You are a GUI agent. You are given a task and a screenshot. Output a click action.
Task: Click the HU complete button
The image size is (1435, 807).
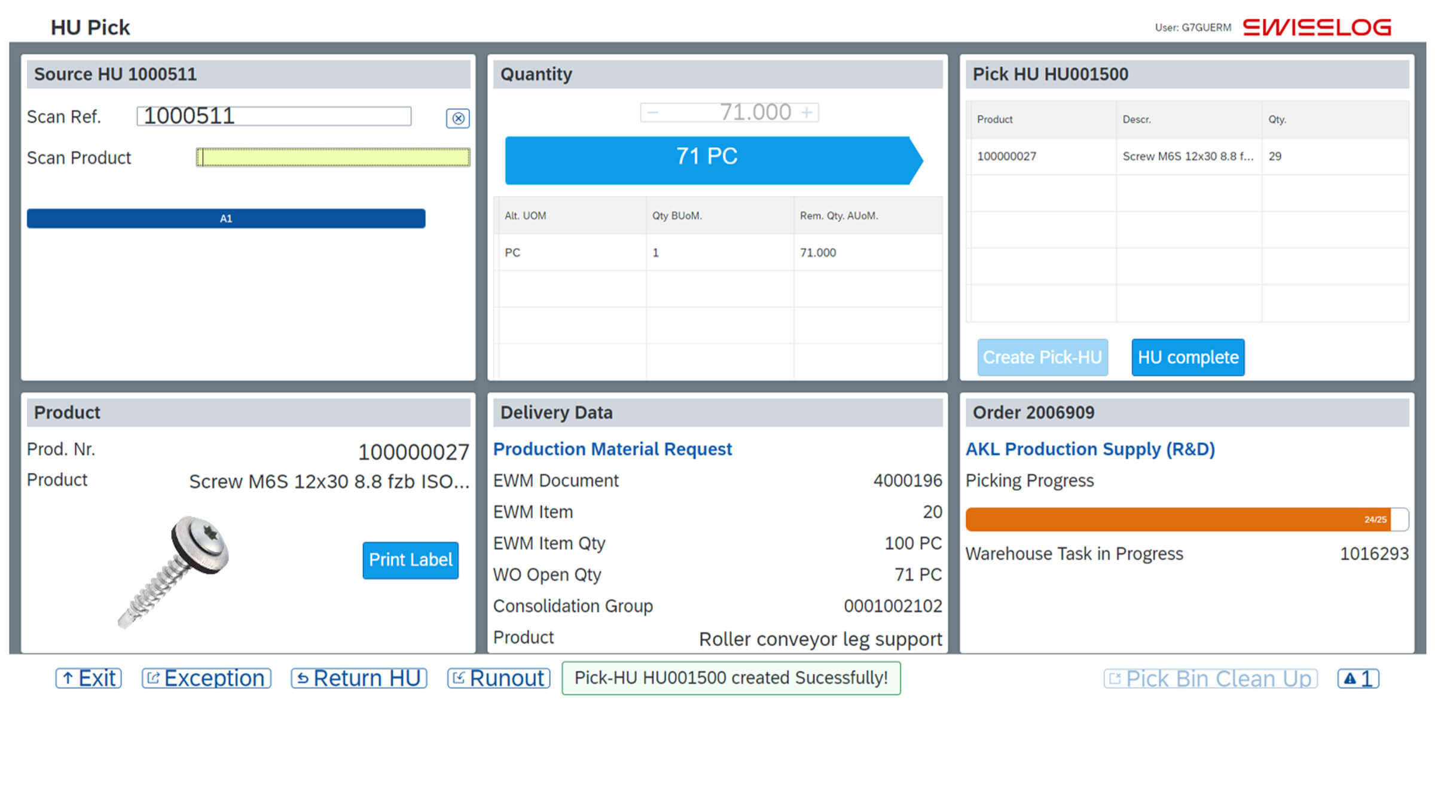[x=1187, y=357]
